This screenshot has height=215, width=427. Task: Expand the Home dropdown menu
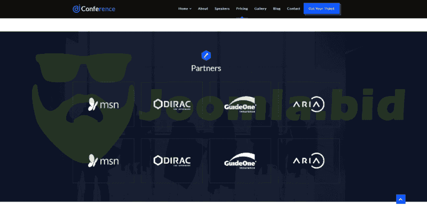coord(185,9)
